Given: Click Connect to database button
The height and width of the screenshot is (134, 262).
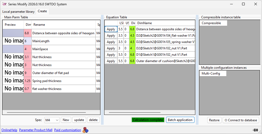Looking at the screenshot, I should 241,120.
